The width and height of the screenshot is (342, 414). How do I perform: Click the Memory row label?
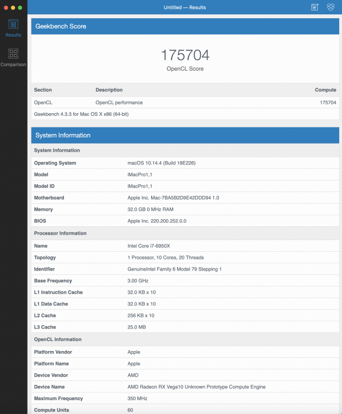point(43,209)
